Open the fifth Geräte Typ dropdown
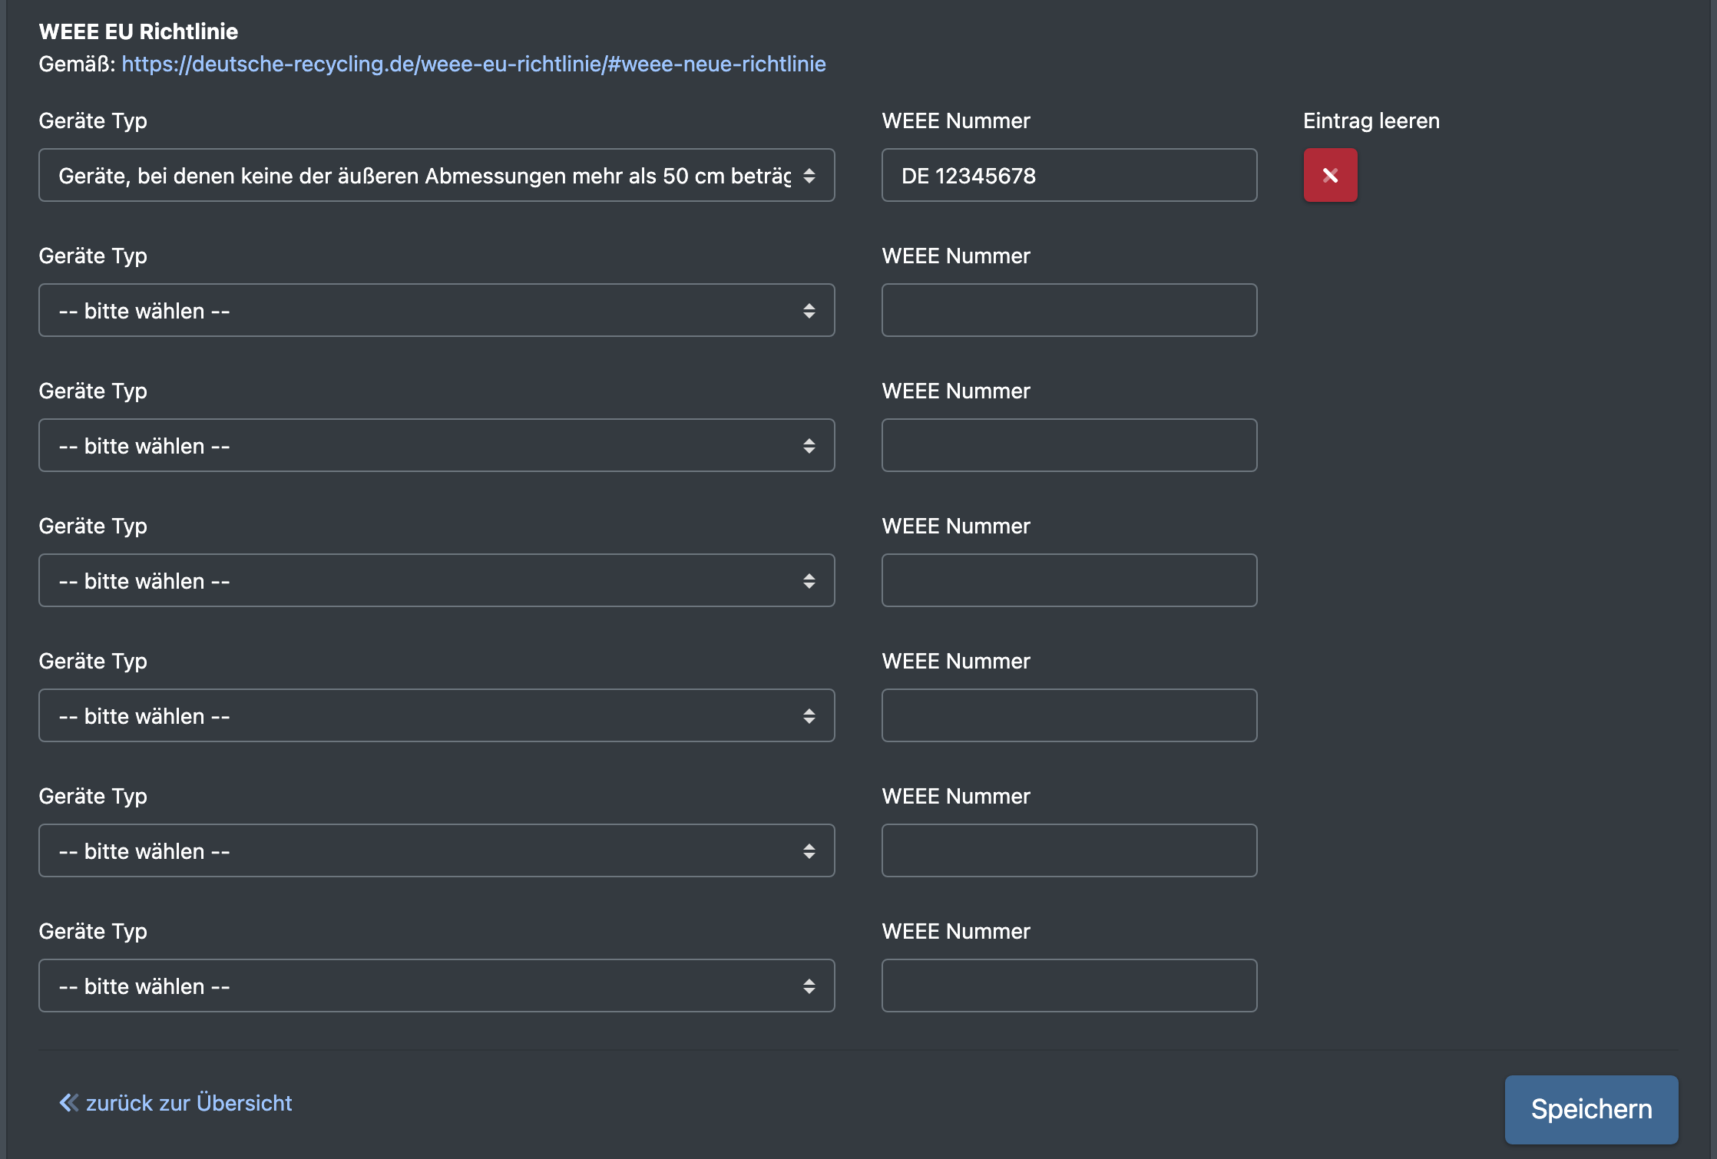This screenshot has height=1159, width=1717. click(436, 715)
